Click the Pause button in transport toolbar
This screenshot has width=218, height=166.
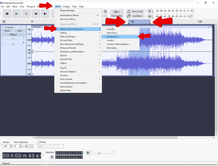tap(7, 14)
